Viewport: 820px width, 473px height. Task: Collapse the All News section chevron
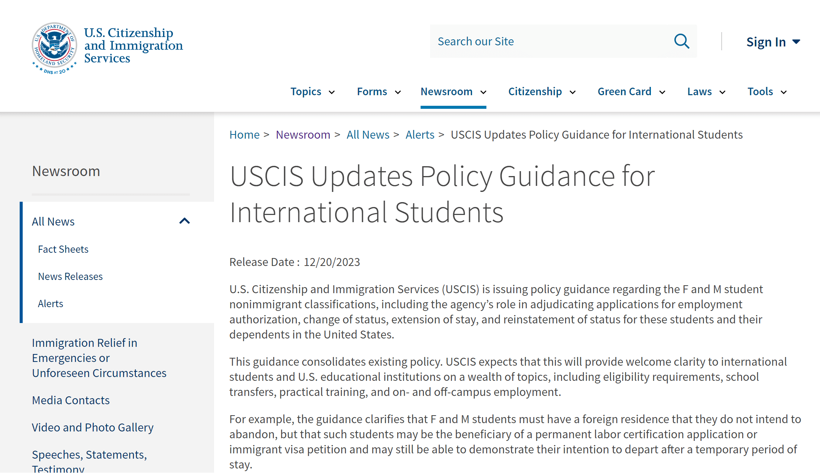point(184,221)
